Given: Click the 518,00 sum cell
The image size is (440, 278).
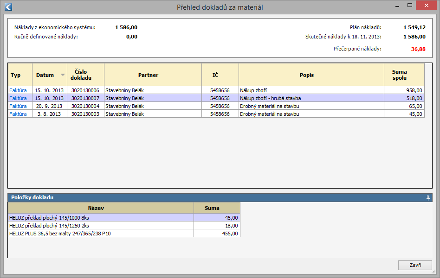Looking at the screenshot, I should pyautogui.click(x=404, y=98).
